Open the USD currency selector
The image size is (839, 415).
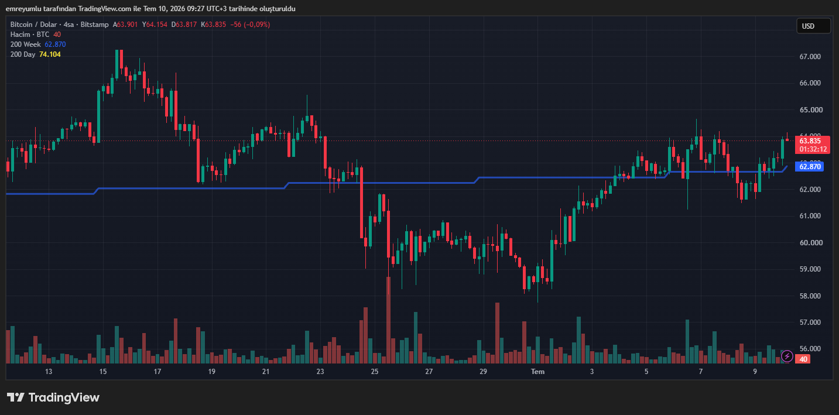pyautogui.click(x=813, y=26)
